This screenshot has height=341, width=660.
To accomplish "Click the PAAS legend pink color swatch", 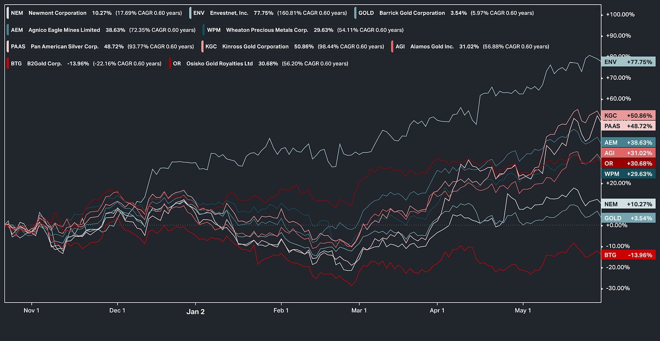I will [x=8, y=46].
